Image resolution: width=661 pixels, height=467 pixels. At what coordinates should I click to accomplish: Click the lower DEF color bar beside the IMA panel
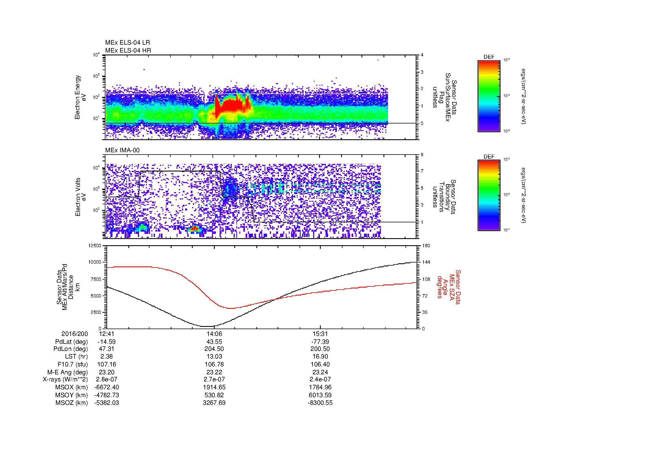click(x=489, y=196)
